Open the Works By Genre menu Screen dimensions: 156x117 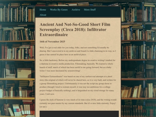click(x=59, y=10)
